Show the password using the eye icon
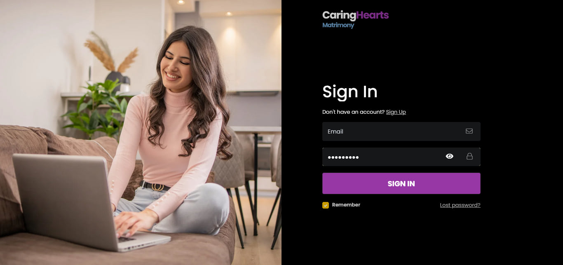 point(450,156)
